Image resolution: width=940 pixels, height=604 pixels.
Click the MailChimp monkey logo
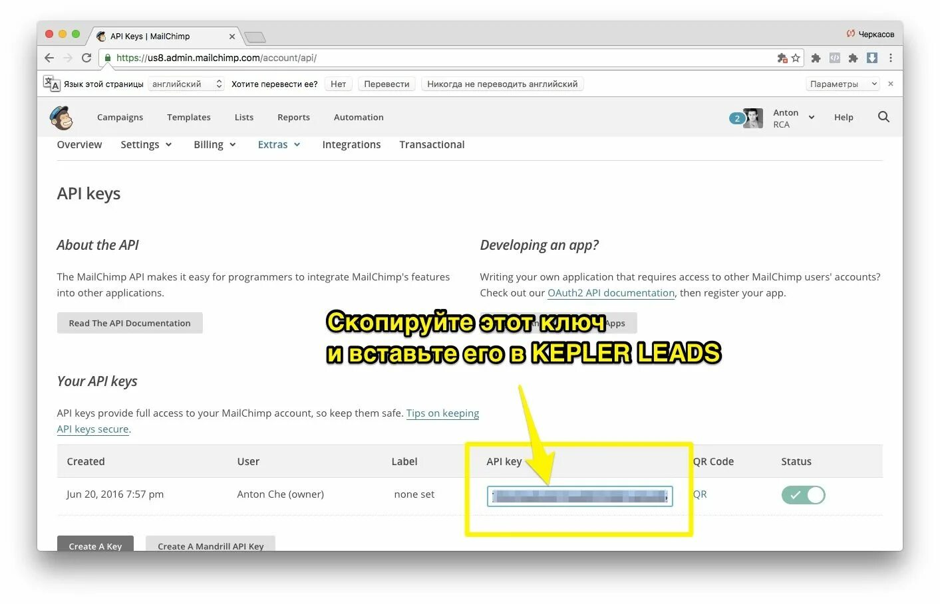point(61,118)
